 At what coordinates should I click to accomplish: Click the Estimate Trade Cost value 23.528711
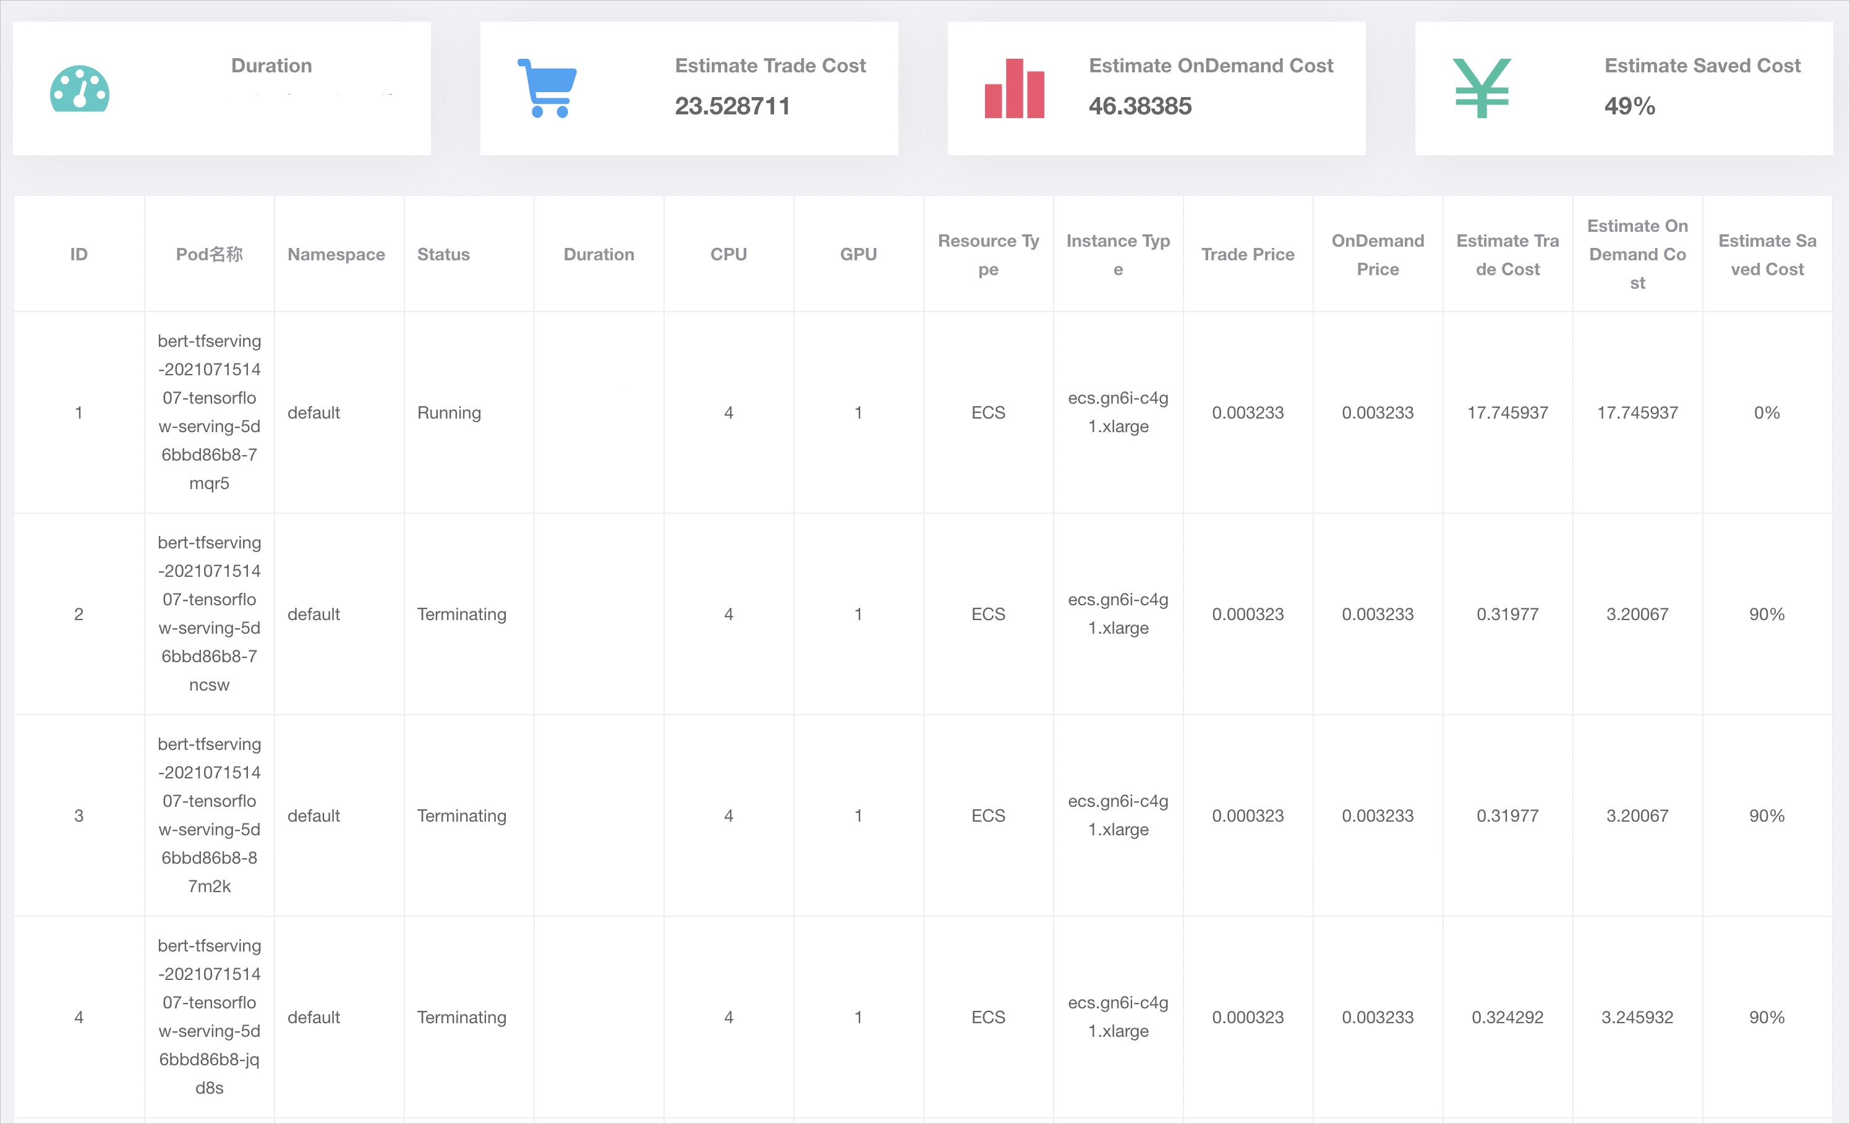[x=732, y=106]
